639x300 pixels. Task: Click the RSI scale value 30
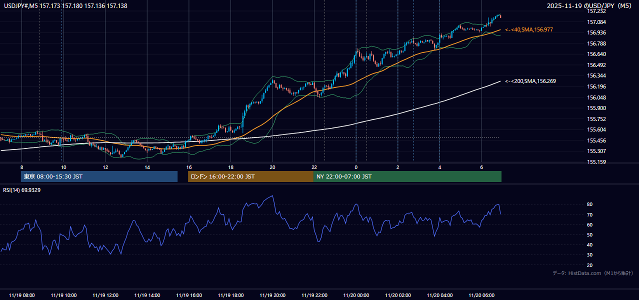click(x=590, y=255)
